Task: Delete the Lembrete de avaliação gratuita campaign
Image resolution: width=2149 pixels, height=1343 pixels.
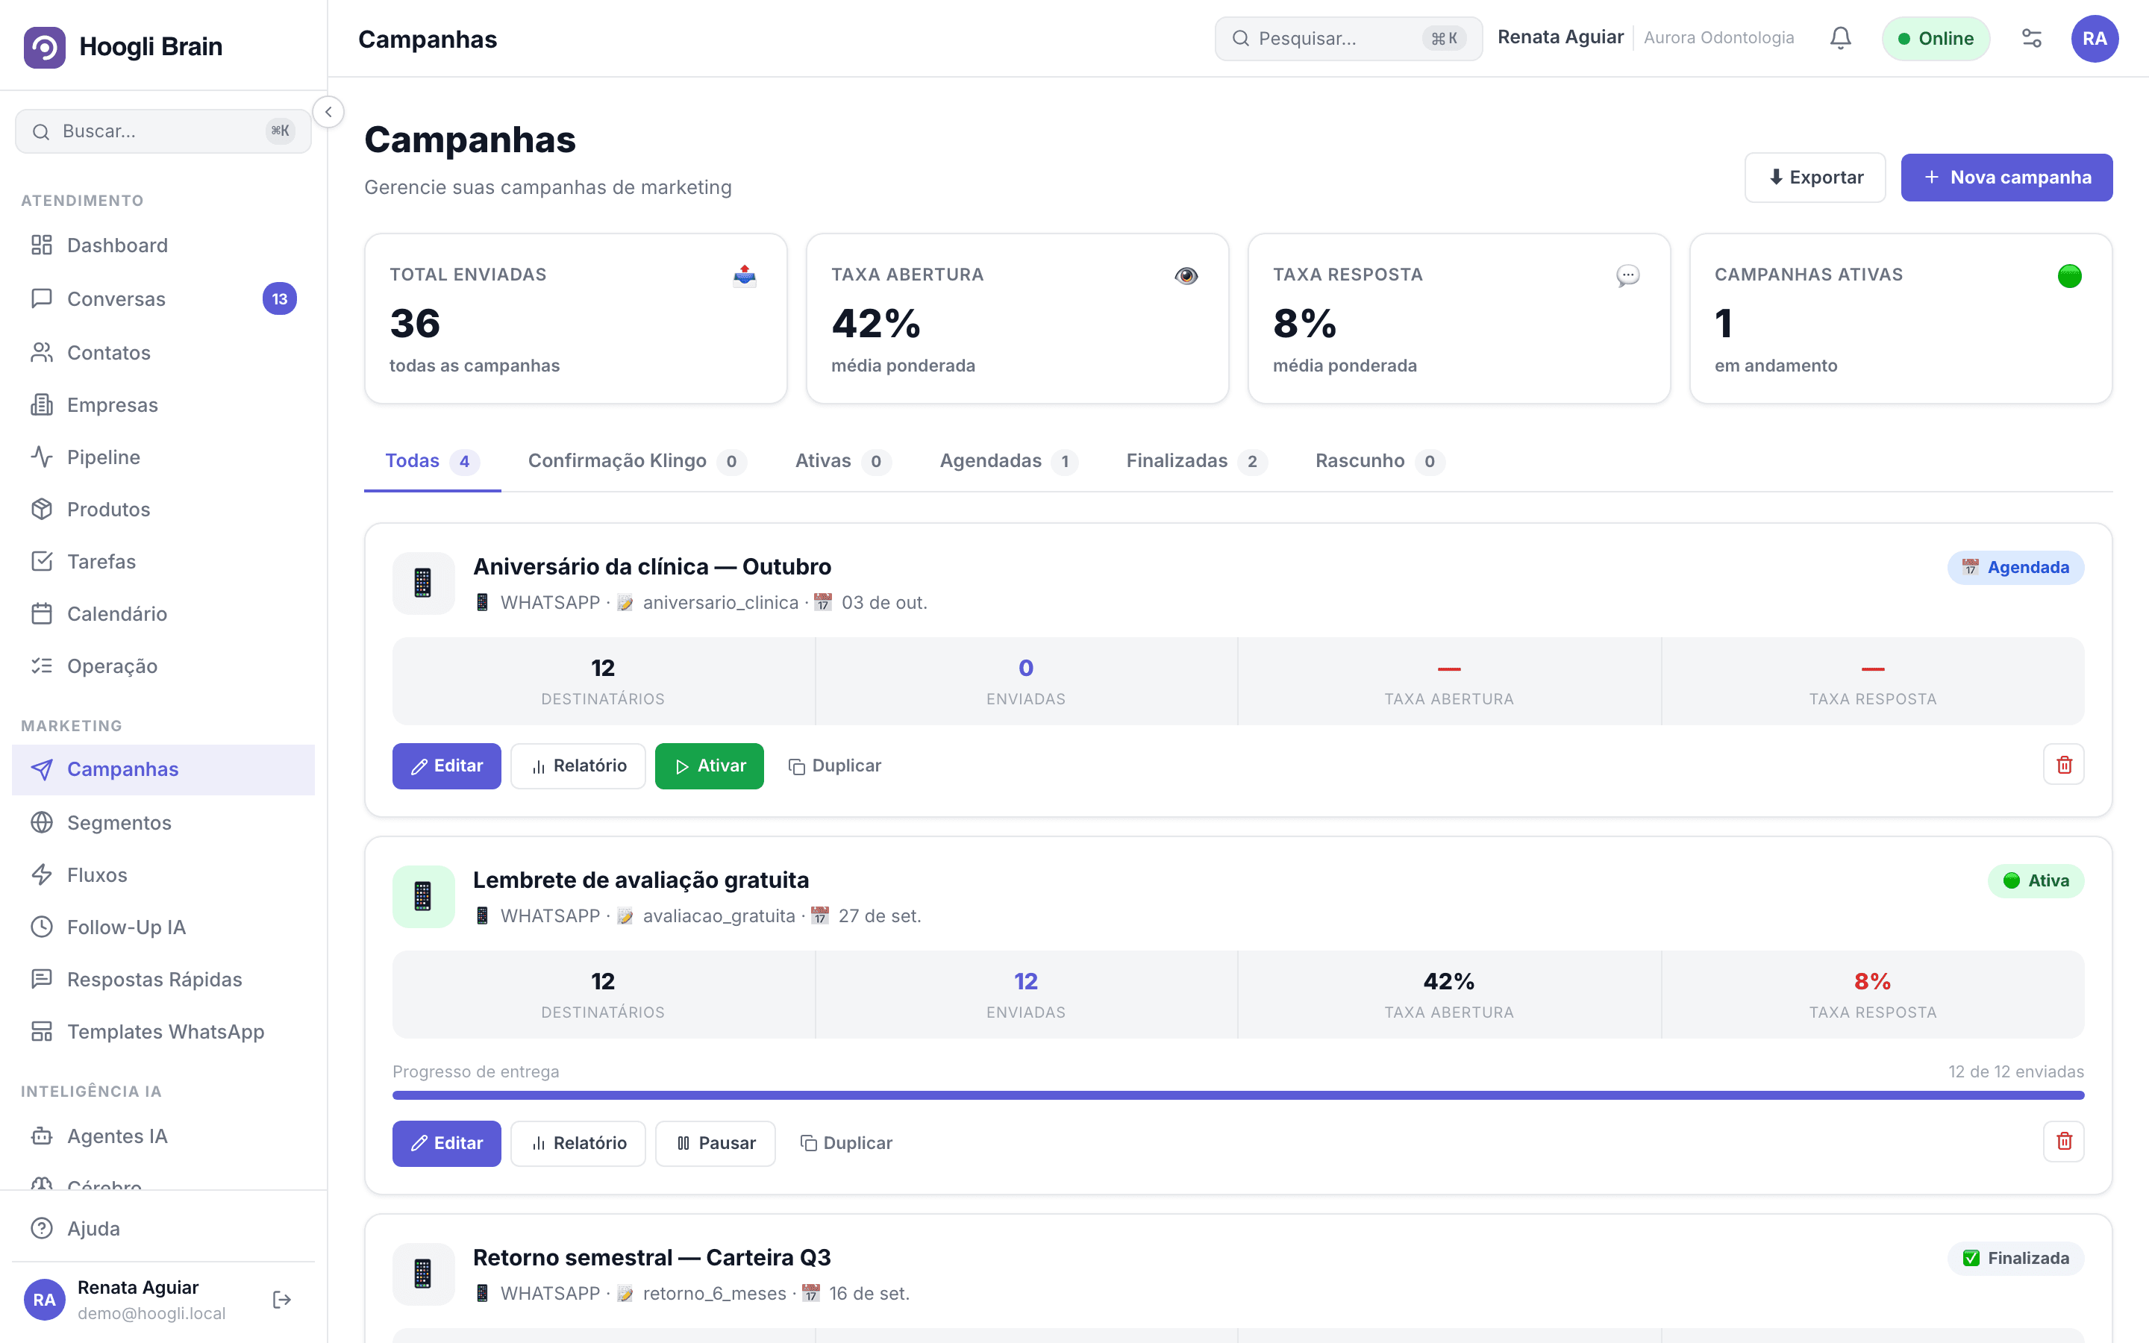Action: click(2063, 1142)
